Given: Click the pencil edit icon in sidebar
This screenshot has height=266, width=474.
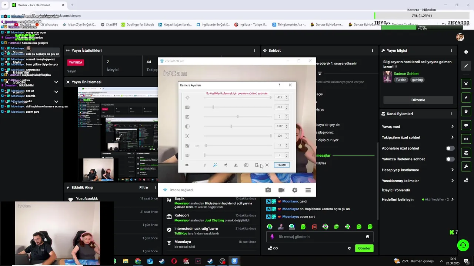Looking at the screenshot, I should tap(466, 66).
